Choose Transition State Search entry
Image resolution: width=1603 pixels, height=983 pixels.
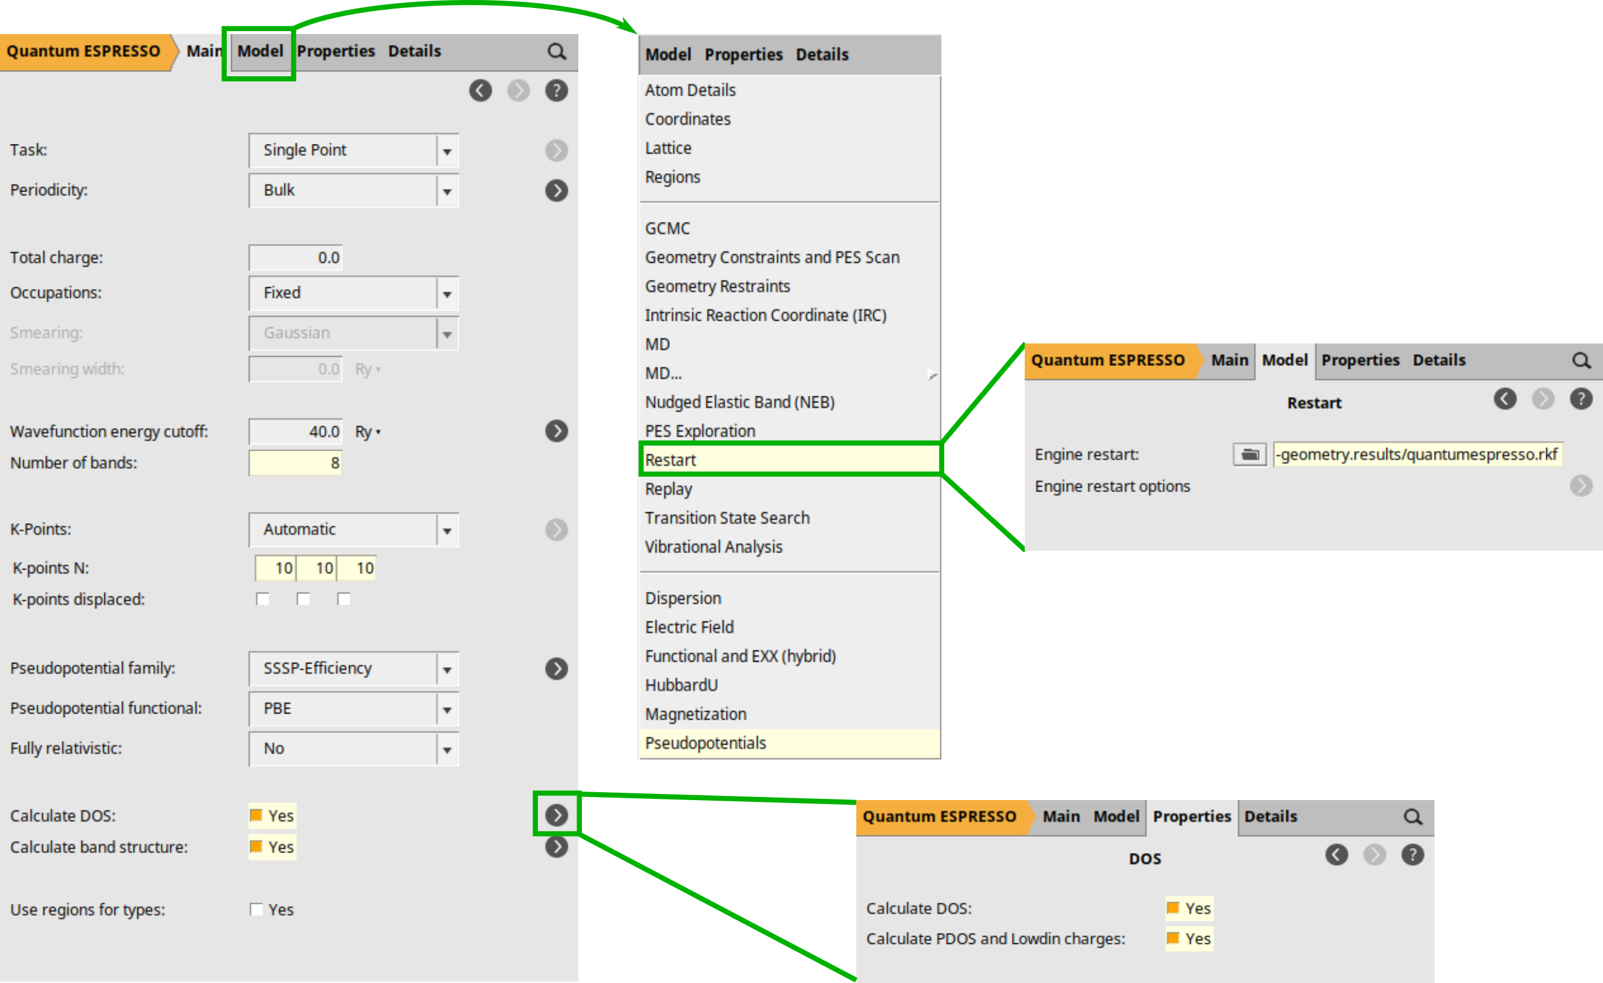(x=790, y=518)
